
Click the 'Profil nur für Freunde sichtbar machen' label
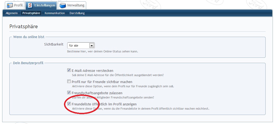click(102, 82)
